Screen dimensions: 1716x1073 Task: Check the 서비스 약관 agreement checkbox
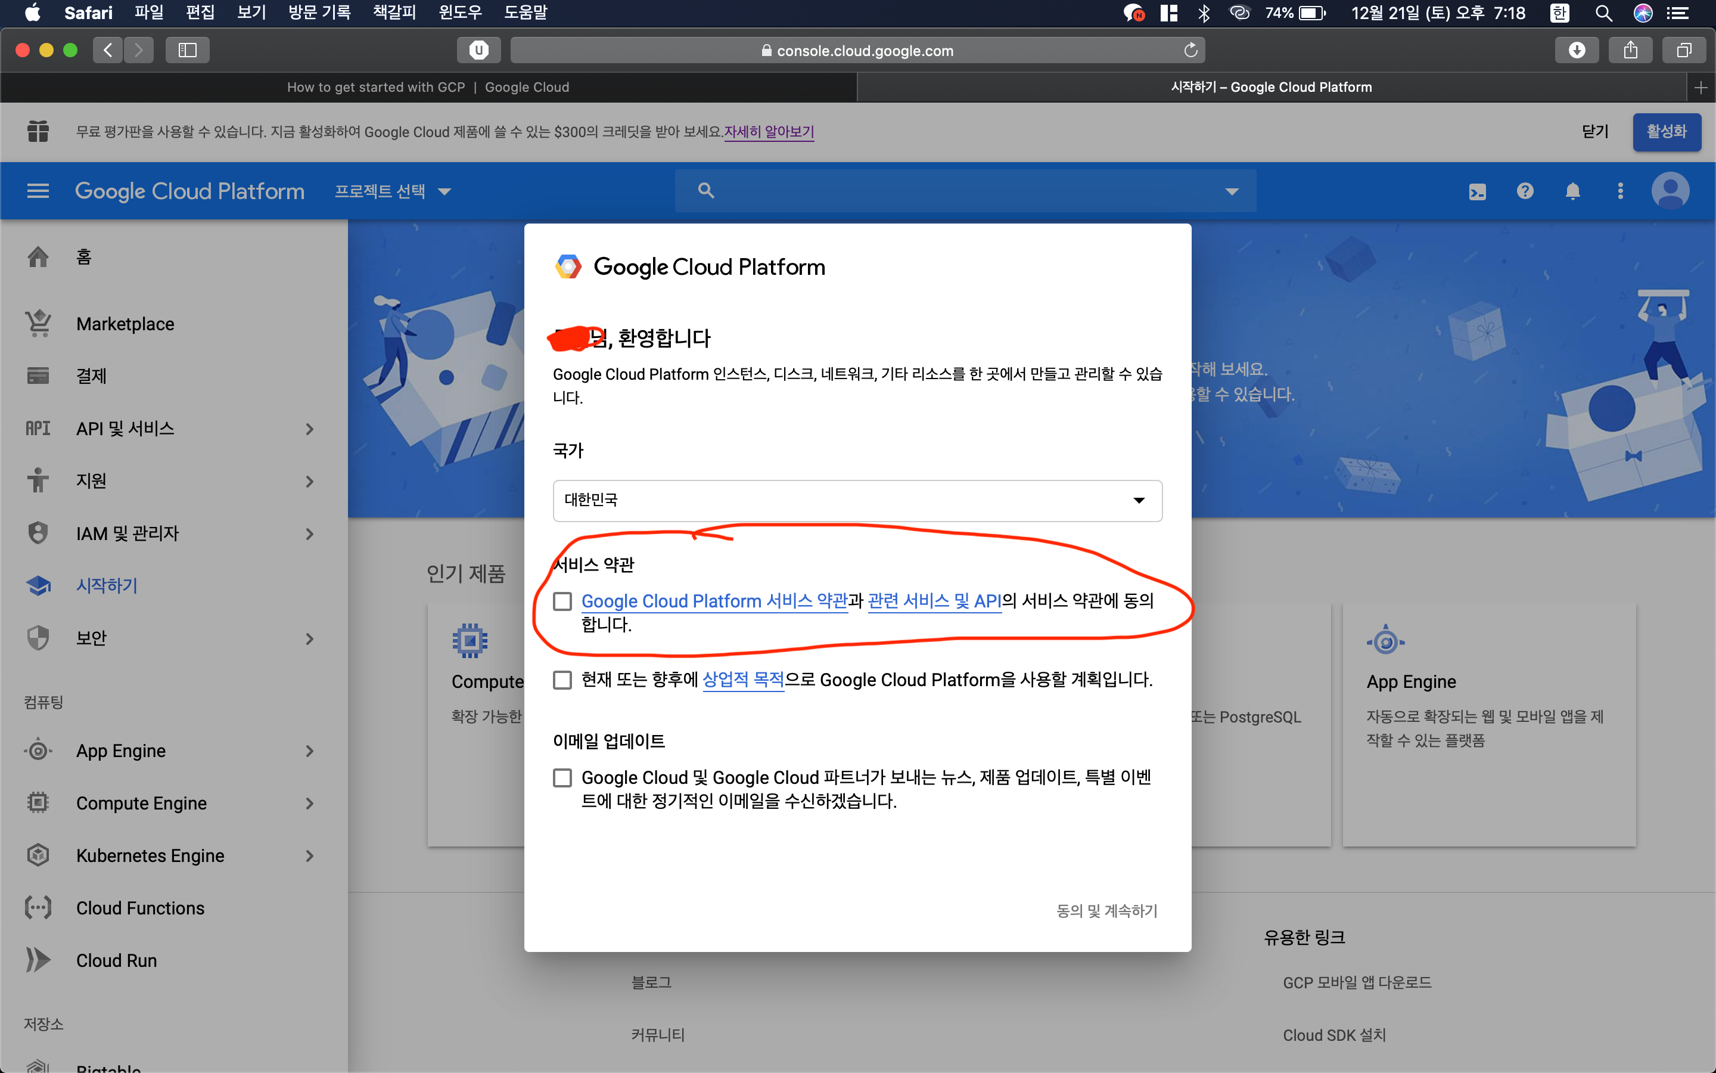pyautogui.click(x=562, y=602)
